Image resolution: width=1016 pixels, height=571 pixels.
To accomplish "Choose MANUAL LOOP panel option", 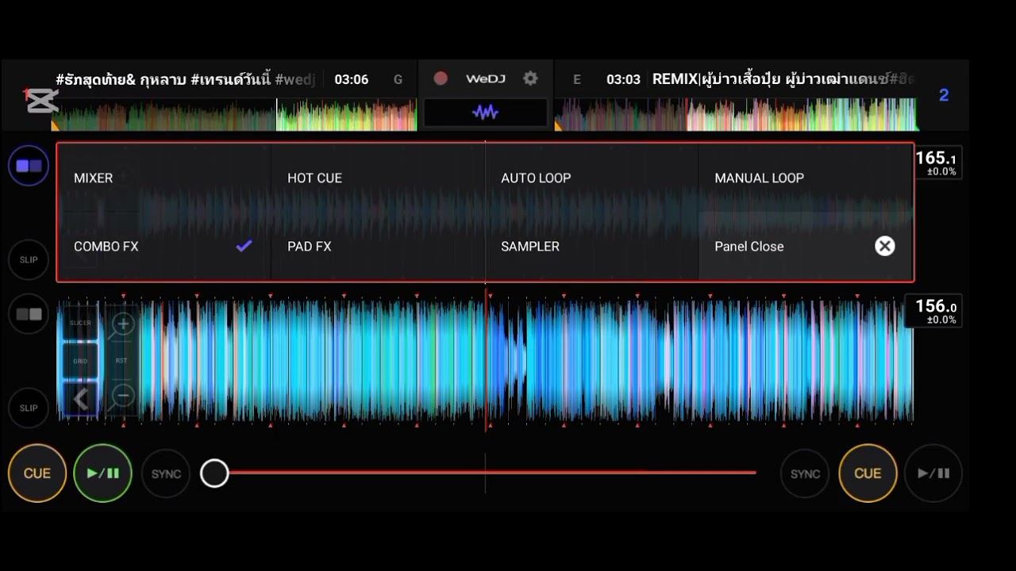I will tap(805, 178).
